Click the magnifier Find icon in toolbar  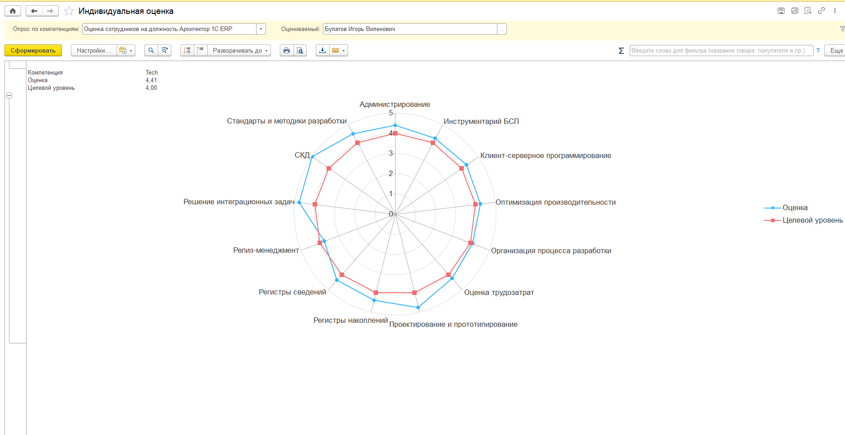click(151, 50)
